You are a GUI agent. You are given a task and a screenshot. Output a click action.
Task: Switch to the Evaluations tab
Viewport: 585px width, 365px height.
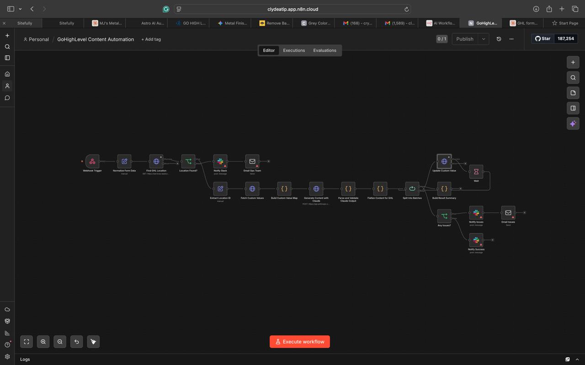pos(324,51)
